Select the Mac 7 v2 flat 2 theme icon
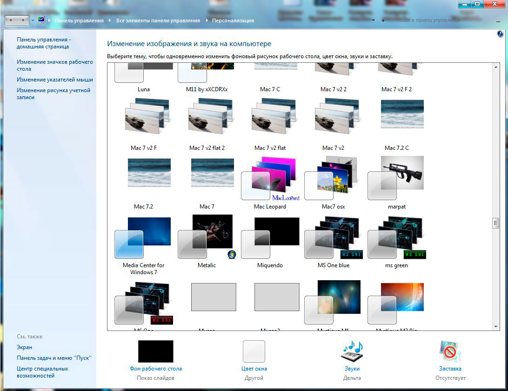The height and width of the screenshot is (391, 508). (x=210, y=116)
